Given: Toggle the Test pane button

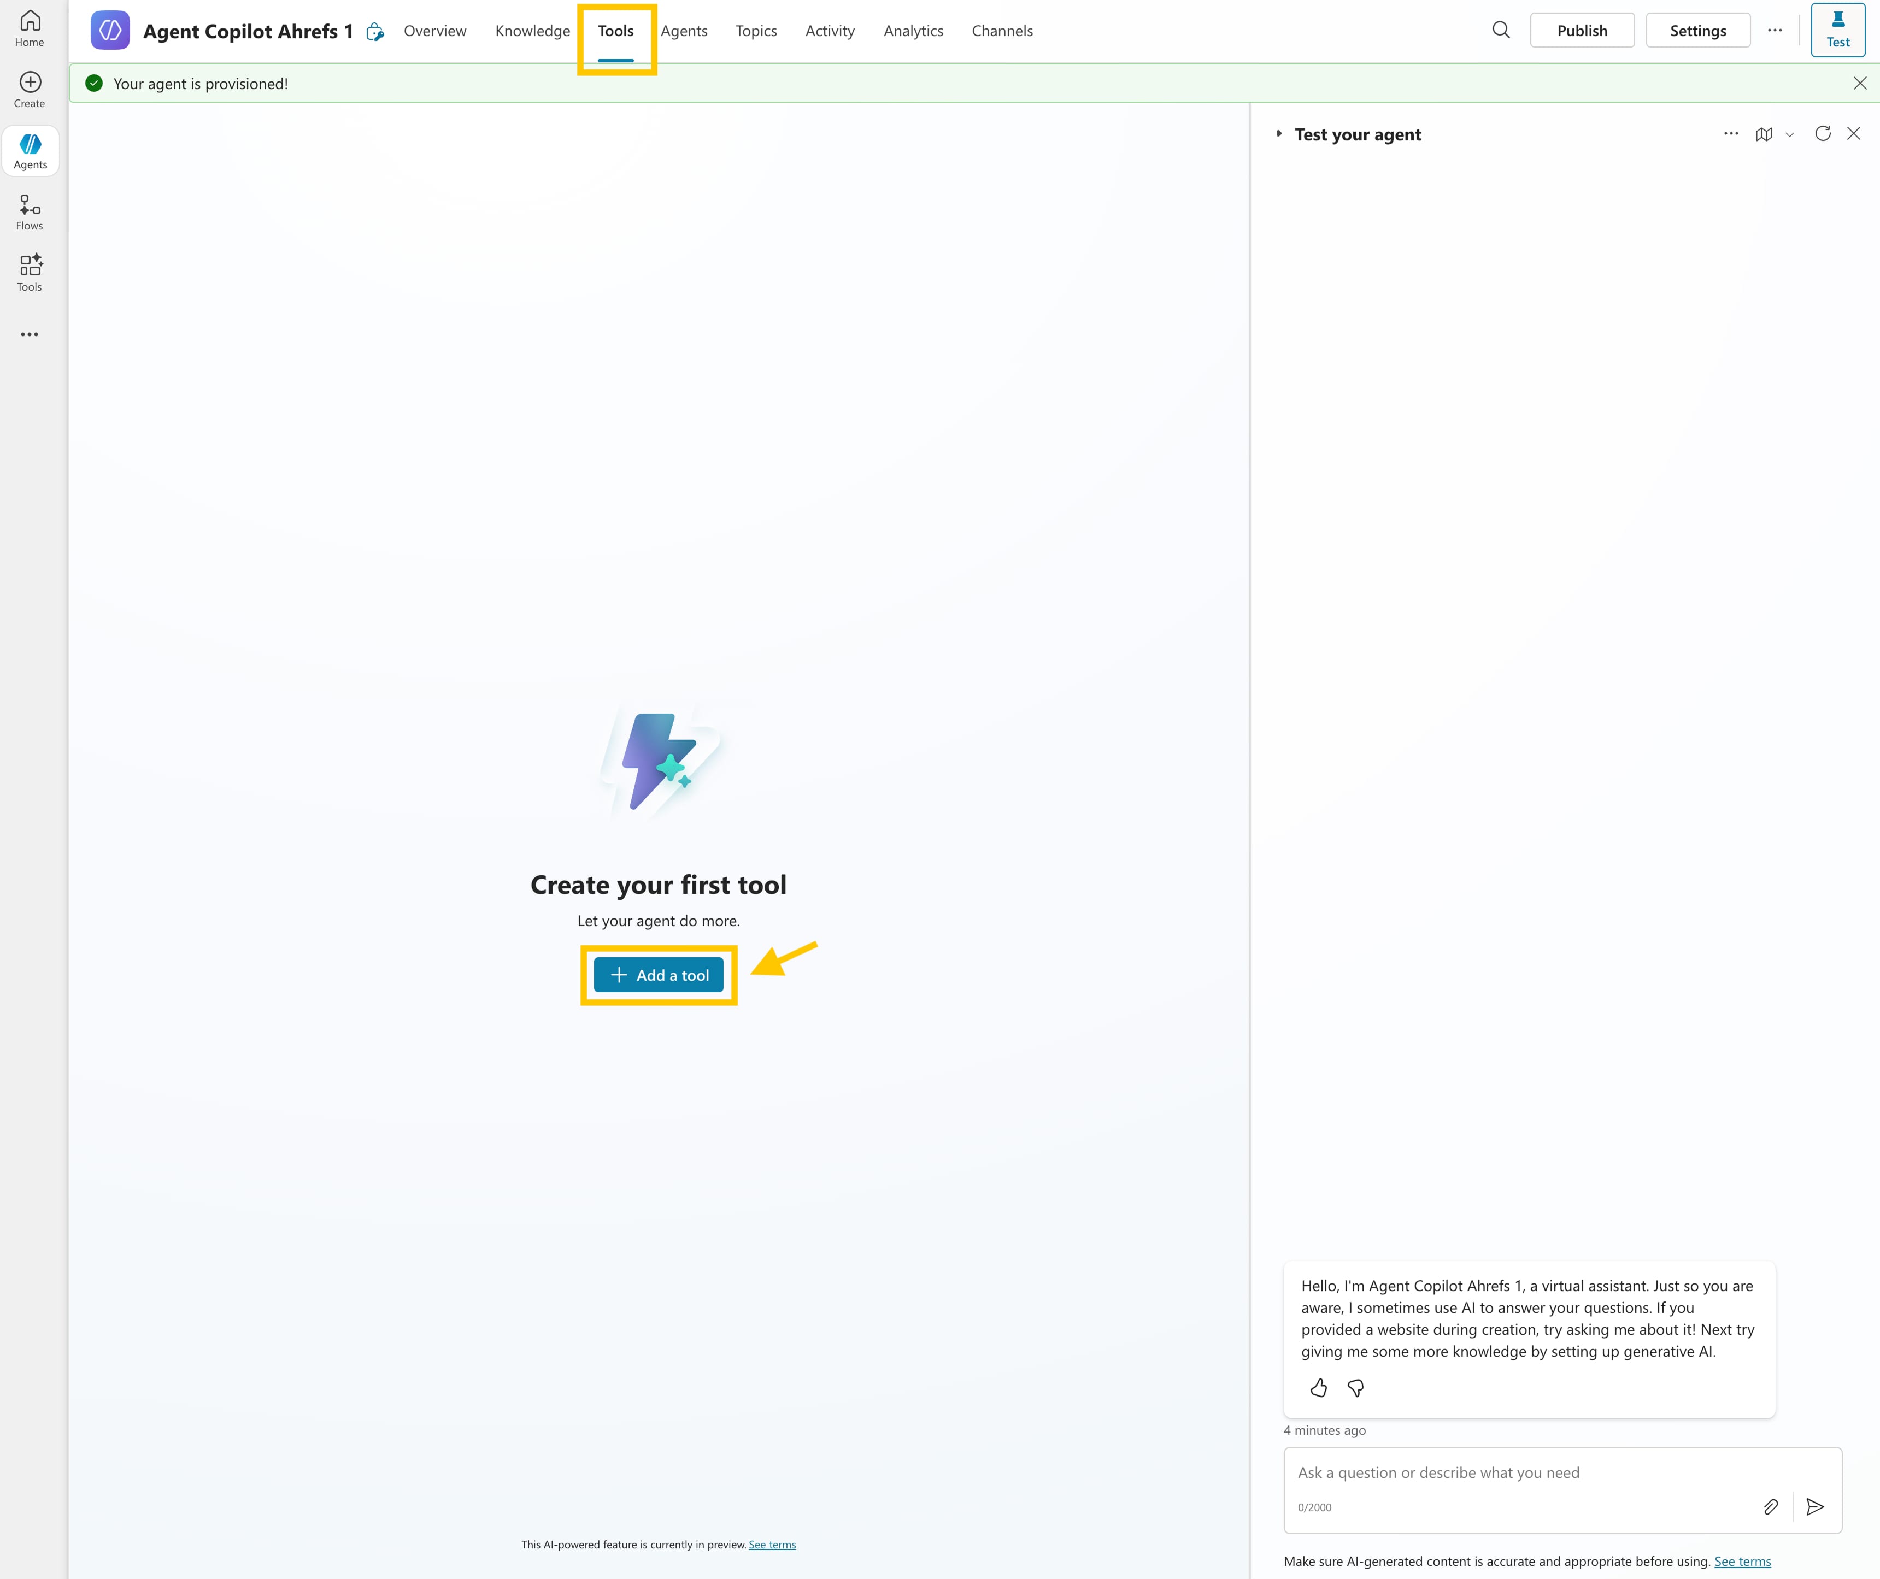Looking at the screenshot, I should click(x=1837, y=31).
